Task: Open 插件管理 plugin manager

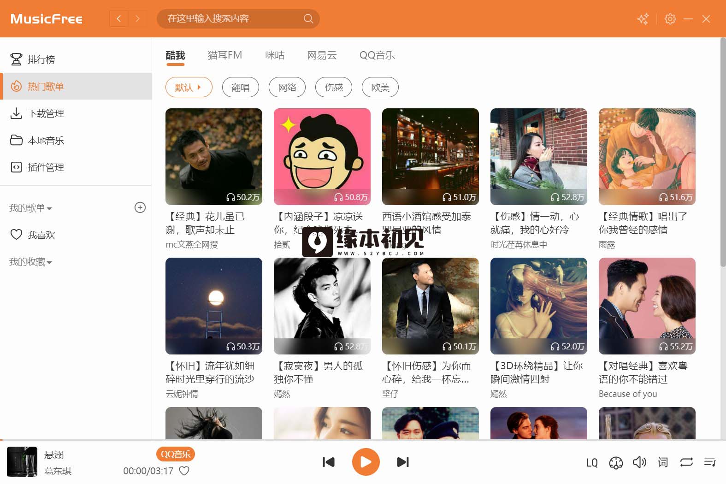Action: pyautogui.click(x=76, y=167)
